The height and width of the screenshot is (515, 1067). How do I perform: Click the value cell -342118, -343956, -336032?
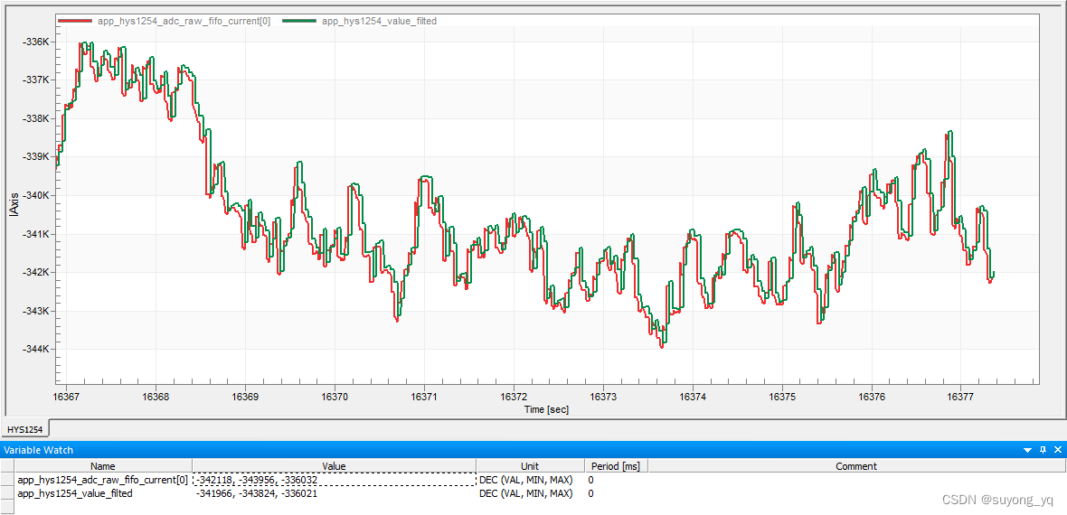tap(334, 480)
